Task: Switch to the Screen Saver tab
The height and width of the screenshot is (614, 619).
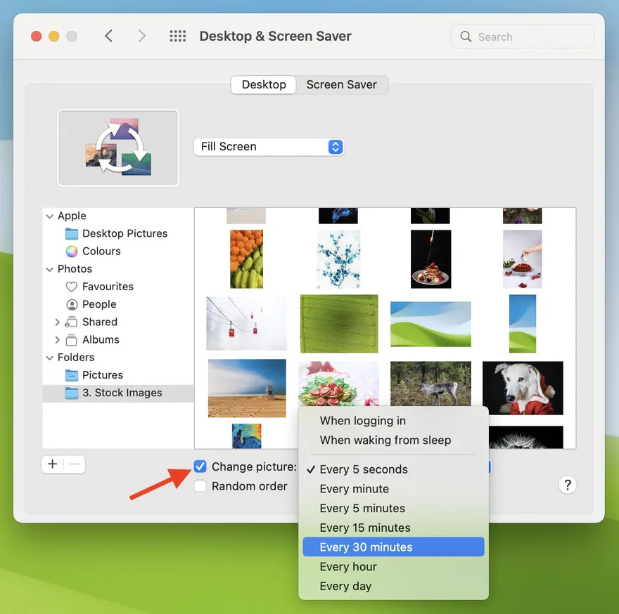Action: [341, 84]
